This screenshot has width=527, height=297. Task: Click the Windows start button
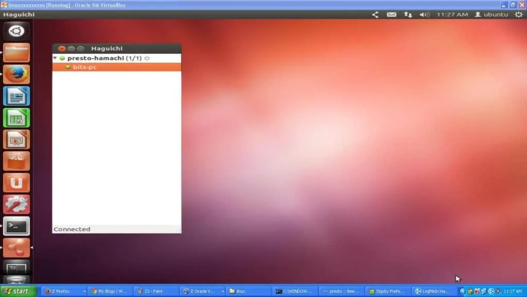tap(18, 291)
